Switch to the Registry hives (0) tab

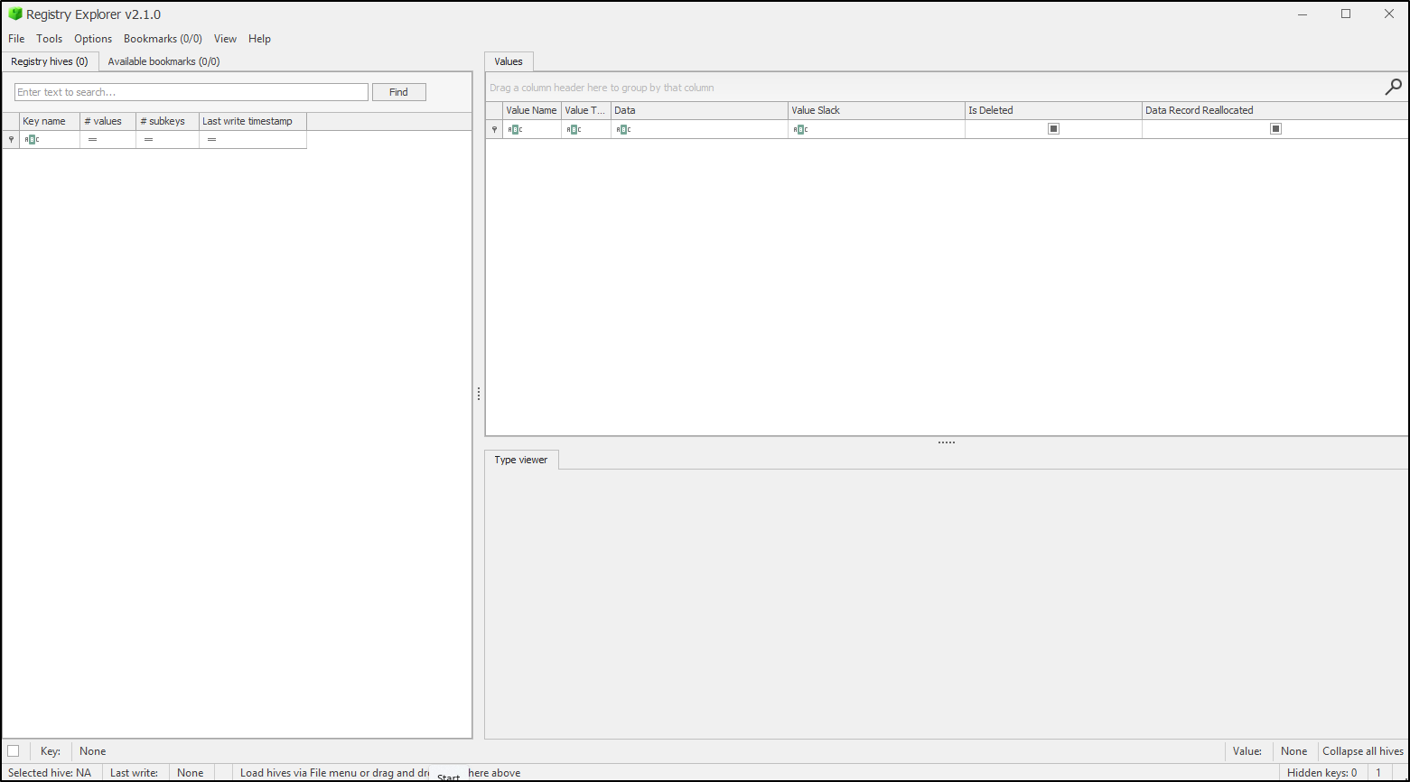[x=50, y=61]
